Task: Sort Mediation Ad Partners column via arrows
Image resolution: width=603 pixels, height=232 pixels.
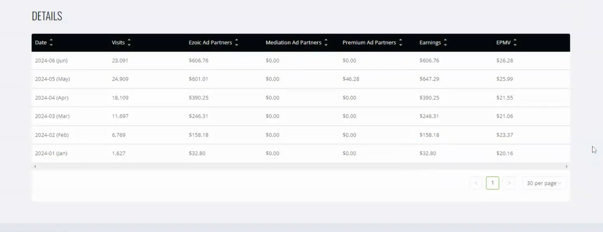Action: point(326,43)
